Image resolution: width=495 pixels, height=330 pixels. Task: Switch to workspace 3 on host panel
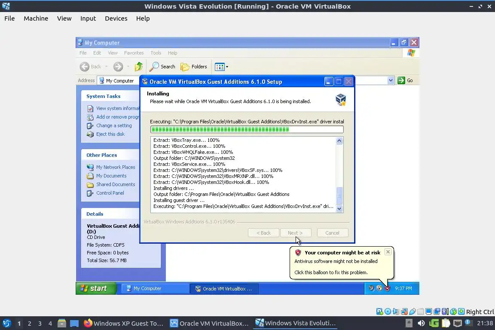tap(40, 324)
